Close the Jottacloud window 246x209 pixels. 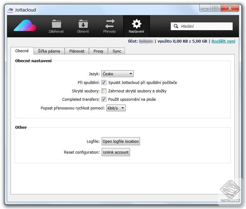coord(230,8)
